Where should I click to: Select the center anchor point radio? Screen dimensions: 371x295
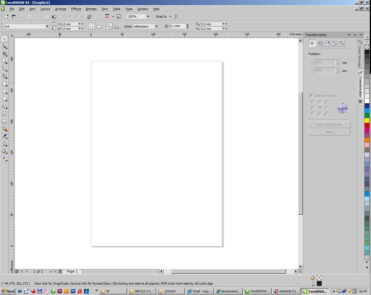320,108
